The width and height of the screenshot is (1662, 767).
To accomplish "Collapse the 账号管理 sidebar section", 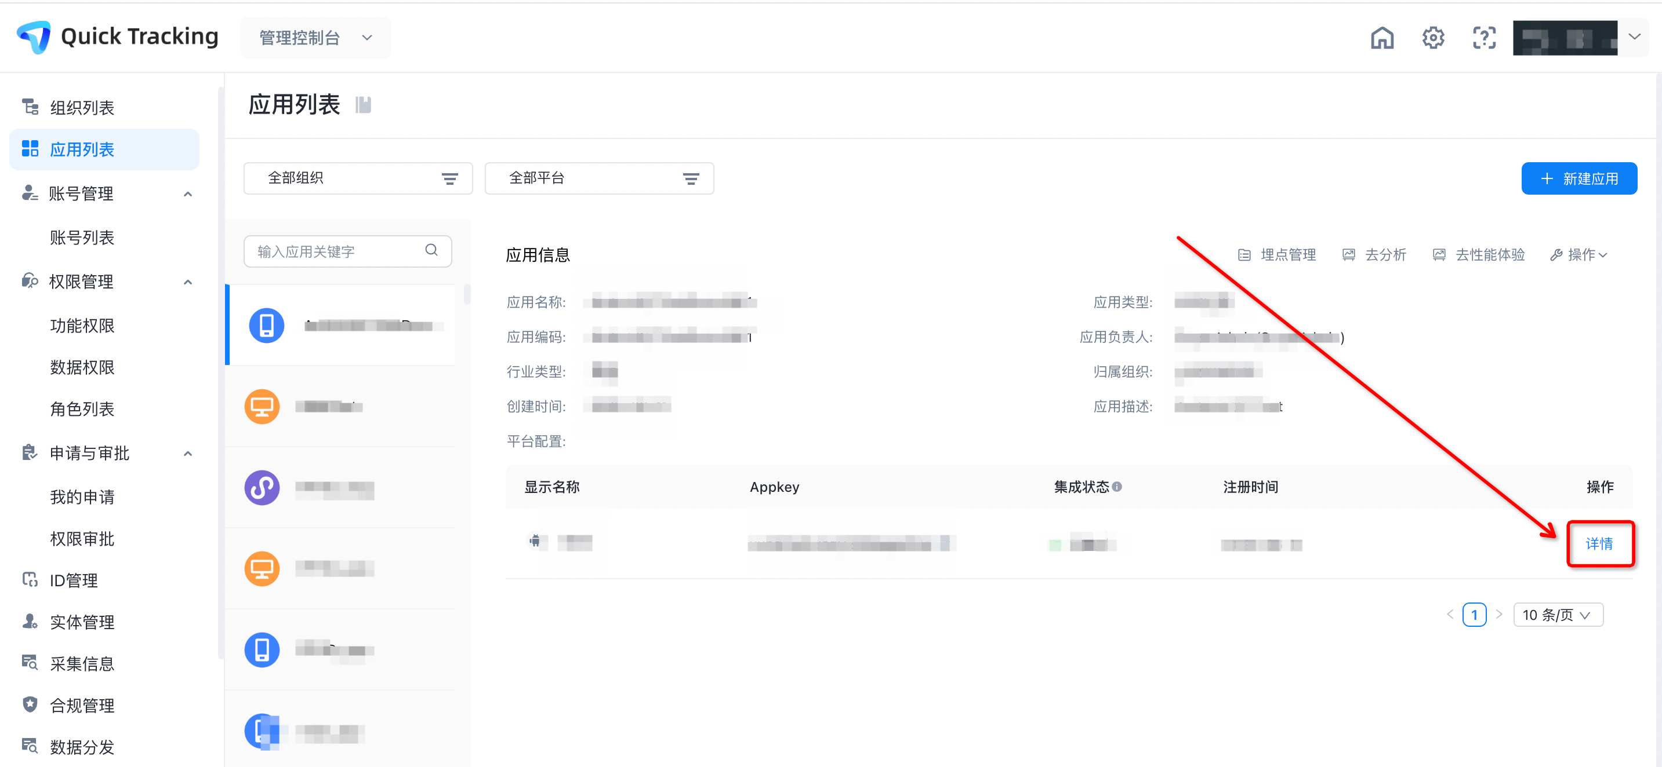I will 188,194.
